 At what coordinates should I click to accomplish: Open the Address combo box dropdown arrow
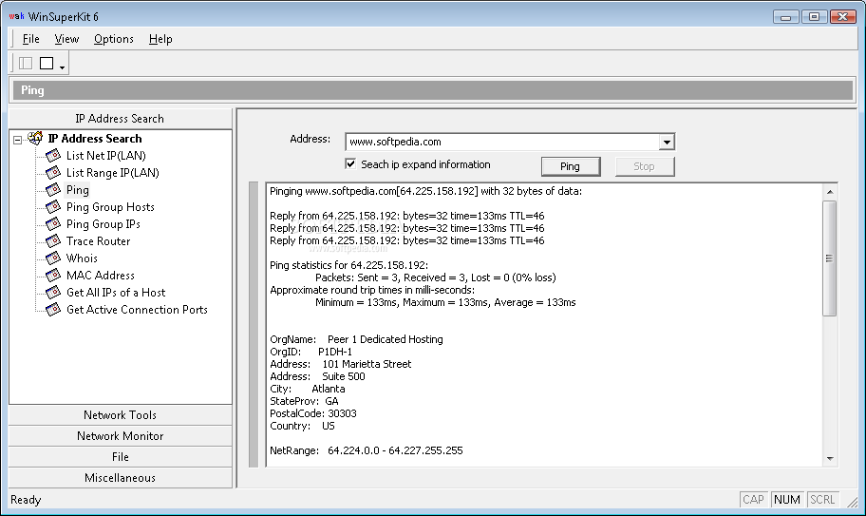pyautogui.click(x=667, y=142)
